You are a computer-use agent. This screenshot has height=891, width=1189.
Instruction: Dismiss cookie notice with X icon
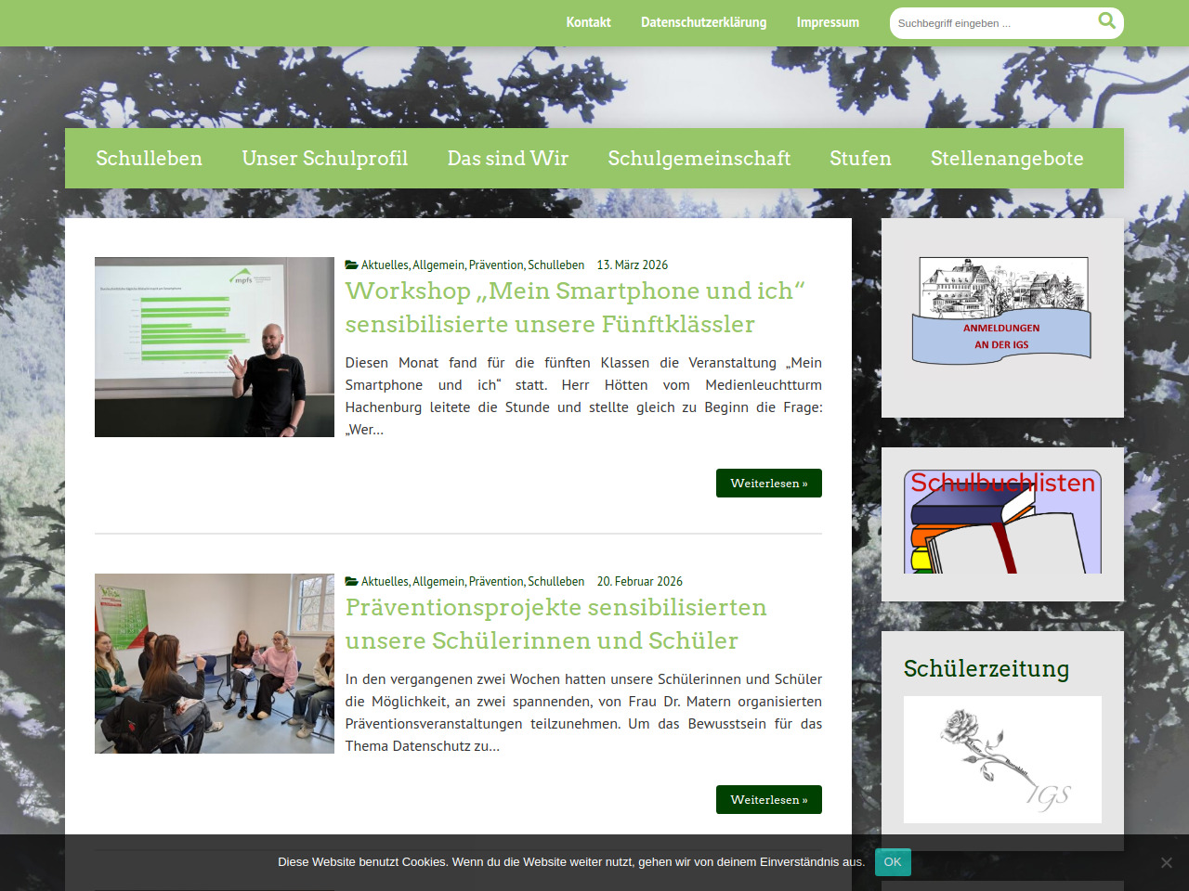click(1166, 862)
